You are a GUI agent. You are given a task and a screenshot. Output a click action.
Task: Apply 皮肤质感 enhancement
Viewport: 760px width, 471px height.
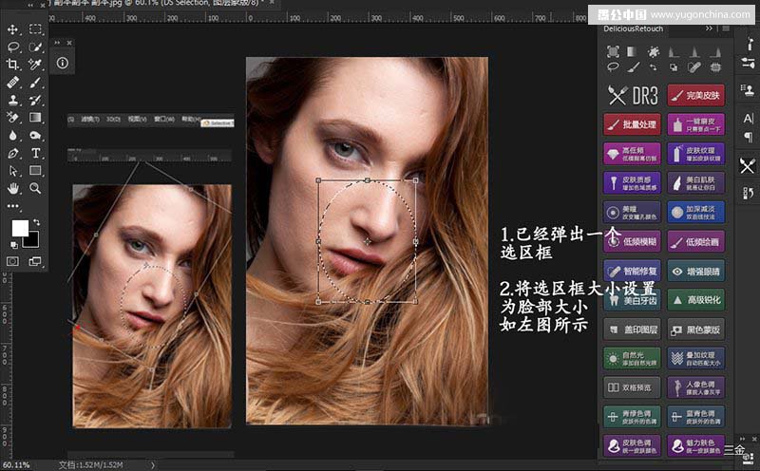click(x=632, y=182)
